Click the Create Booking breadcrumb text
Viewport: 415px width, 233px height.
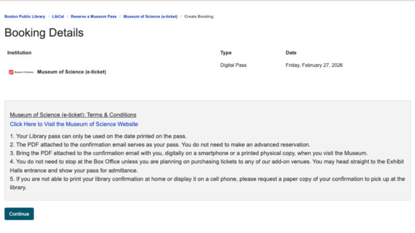199,17
